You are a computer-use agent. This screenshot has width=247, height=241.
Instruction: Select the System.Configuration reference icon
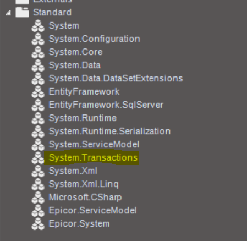[x=38, y=39]
